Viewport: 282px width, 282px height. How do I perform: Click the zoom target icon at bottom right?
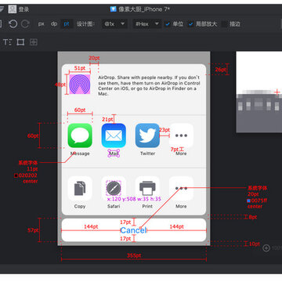point(266,248)
